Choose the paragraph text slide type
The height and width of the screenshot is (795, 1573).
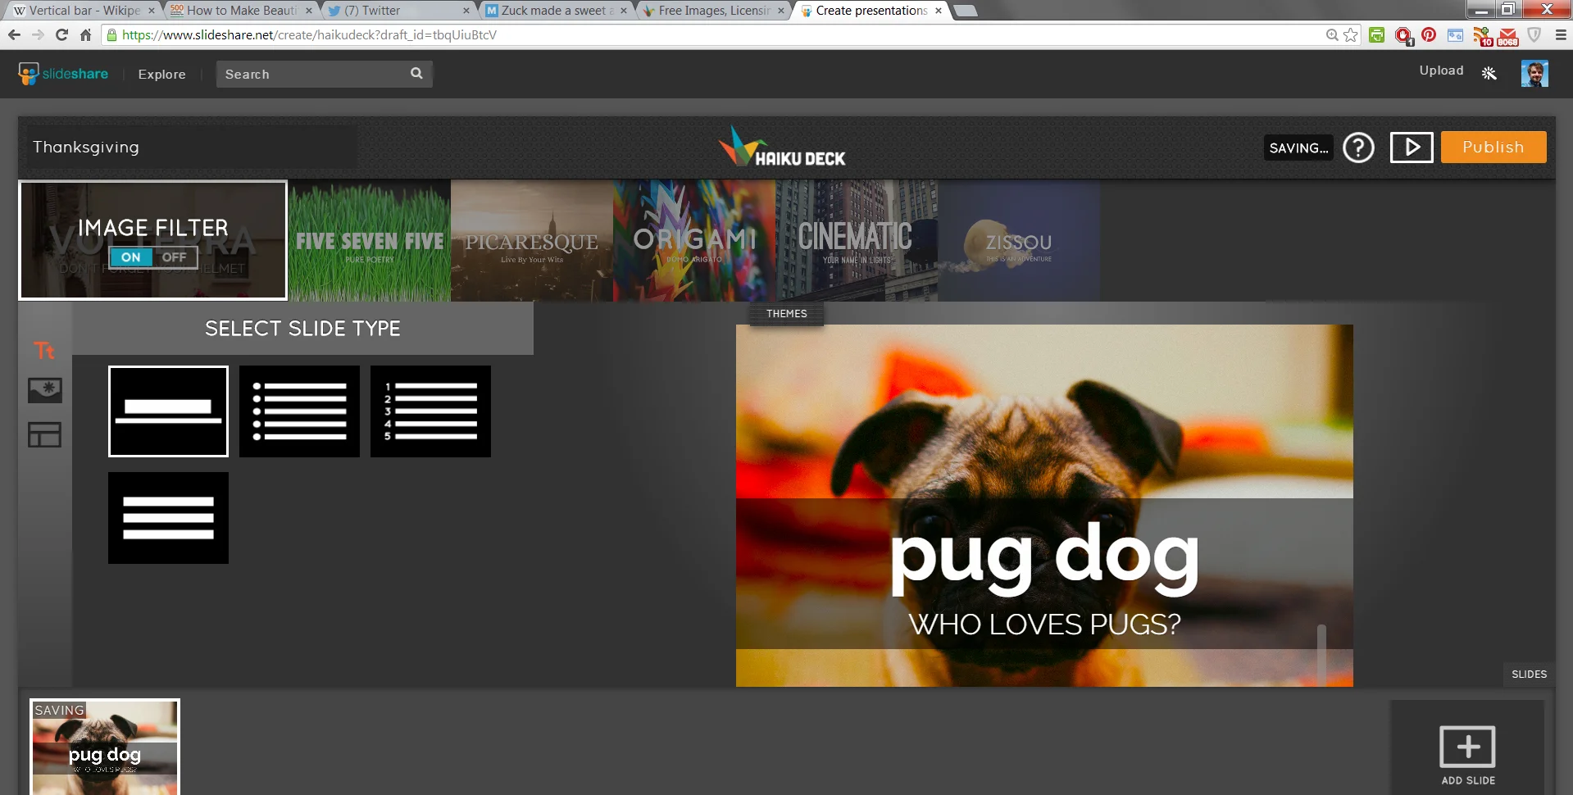pos(168,518)
